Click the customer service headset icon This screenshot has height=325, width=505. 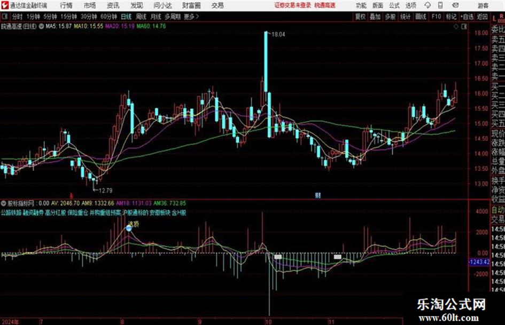tap(428, 5)
